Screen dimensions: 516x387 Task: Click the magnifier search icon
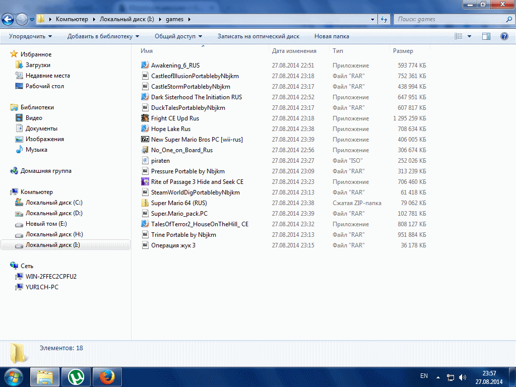(x=509, y=20)
